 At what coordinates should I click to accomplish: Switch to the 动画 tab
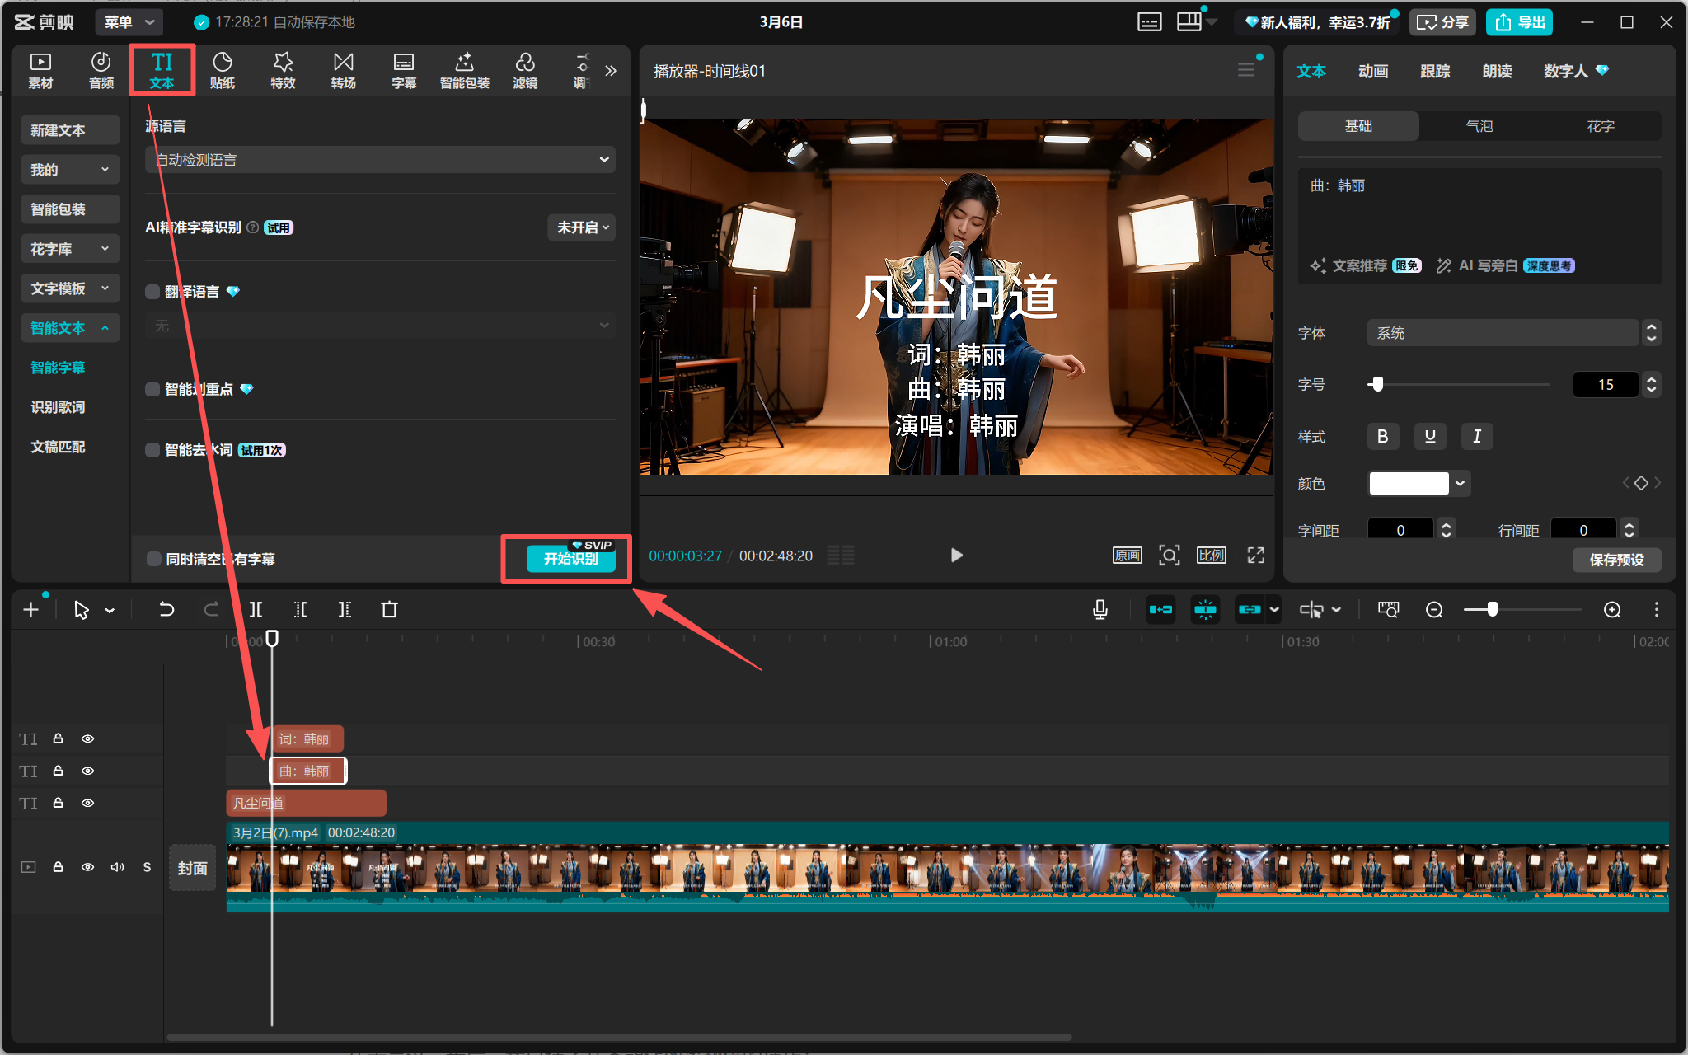[x=1373, y=71]
